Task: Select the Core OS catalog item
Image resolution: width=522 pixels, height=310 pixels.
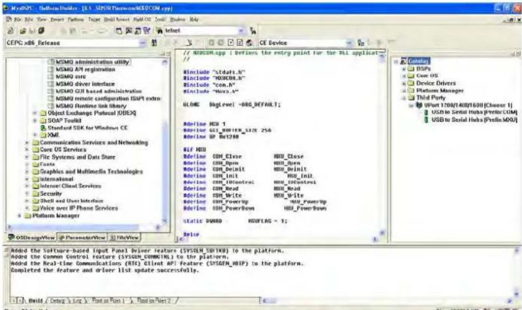Action: [427, 76]
